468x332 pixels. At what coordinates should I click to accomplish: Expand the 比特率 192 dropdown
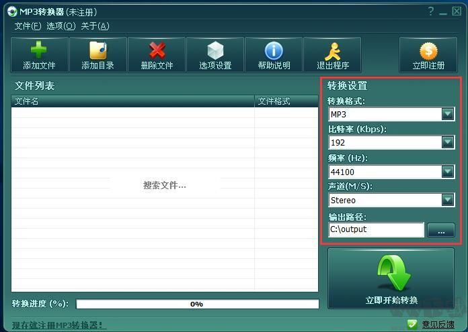tap(448, 142)
